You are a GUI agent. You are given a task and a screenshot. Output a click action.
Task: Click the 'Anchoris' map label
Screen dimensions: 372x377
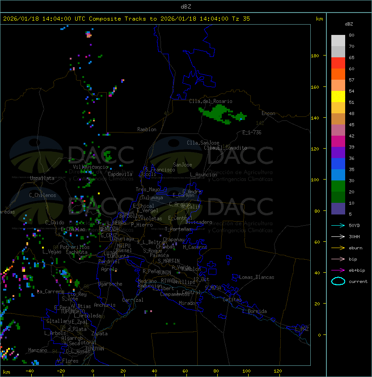[x=105, y=305]
